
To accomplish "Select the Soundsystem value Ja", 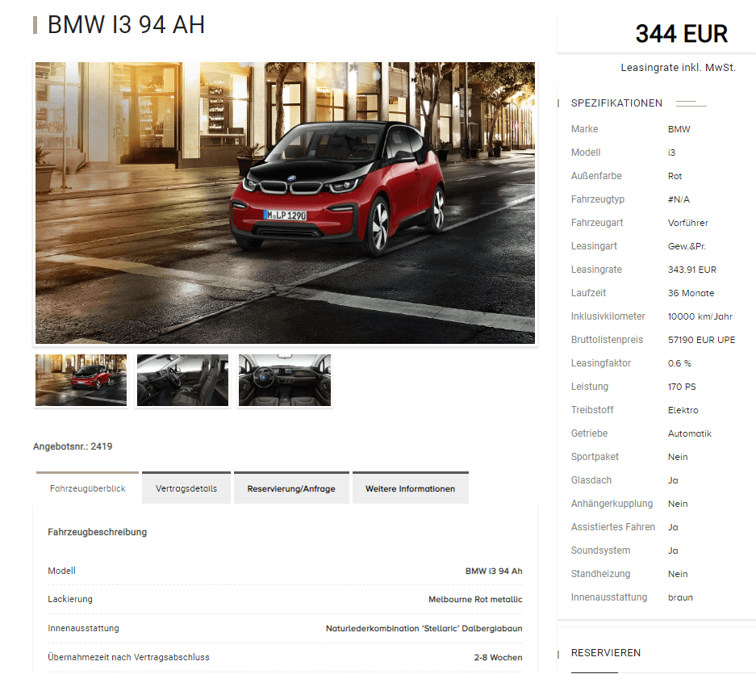I will click(x=673, y=551).
